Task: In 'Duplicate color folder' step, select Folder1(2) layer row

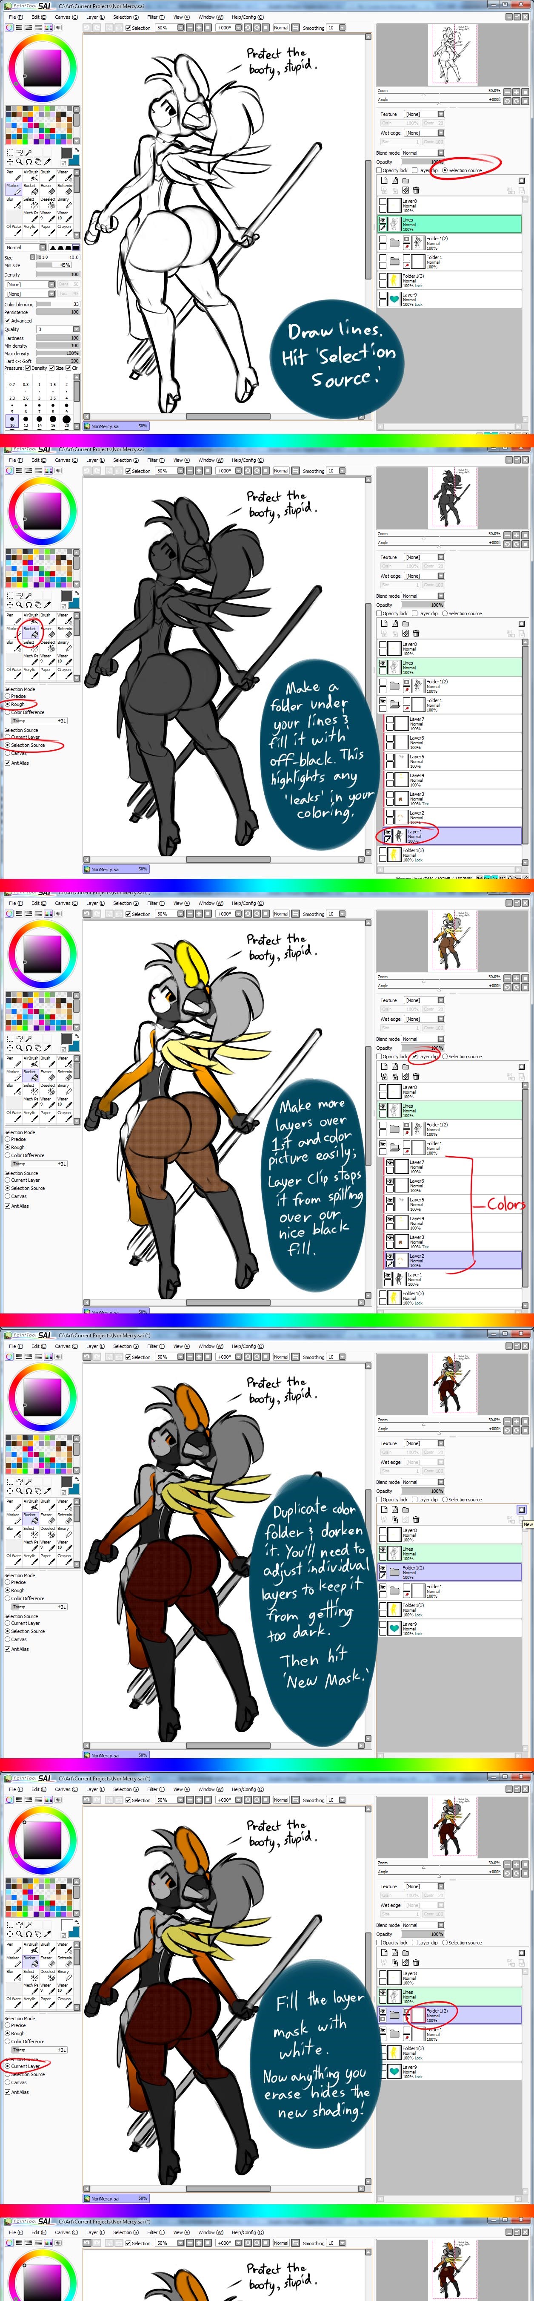Action: pyautogui.click(x=449, y=1571)
